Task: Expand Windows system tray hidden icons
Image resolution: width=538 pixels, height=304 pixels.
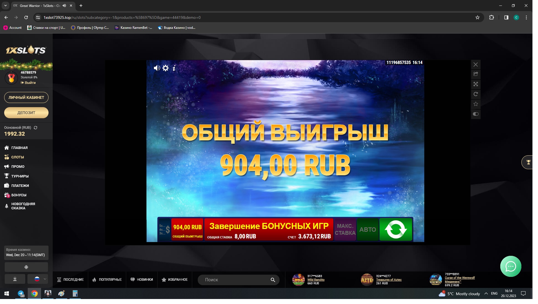Action: tap(486, 293)
